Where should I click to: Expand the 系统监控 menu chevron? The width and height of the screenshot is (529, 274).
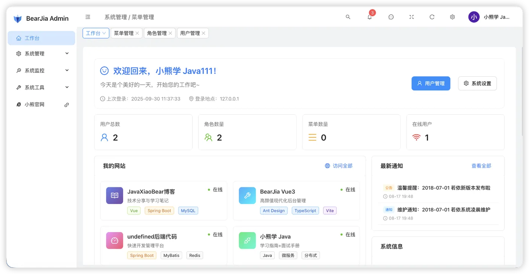click(x=67, y=70)
